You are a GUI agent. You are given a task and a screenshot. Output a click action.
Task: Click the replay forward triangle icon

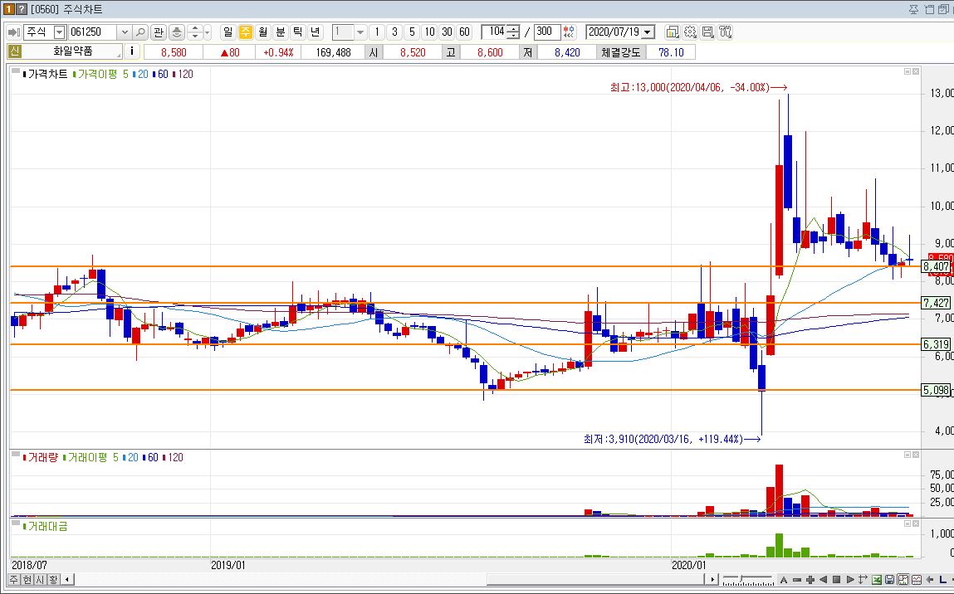(x=850, y=580)
